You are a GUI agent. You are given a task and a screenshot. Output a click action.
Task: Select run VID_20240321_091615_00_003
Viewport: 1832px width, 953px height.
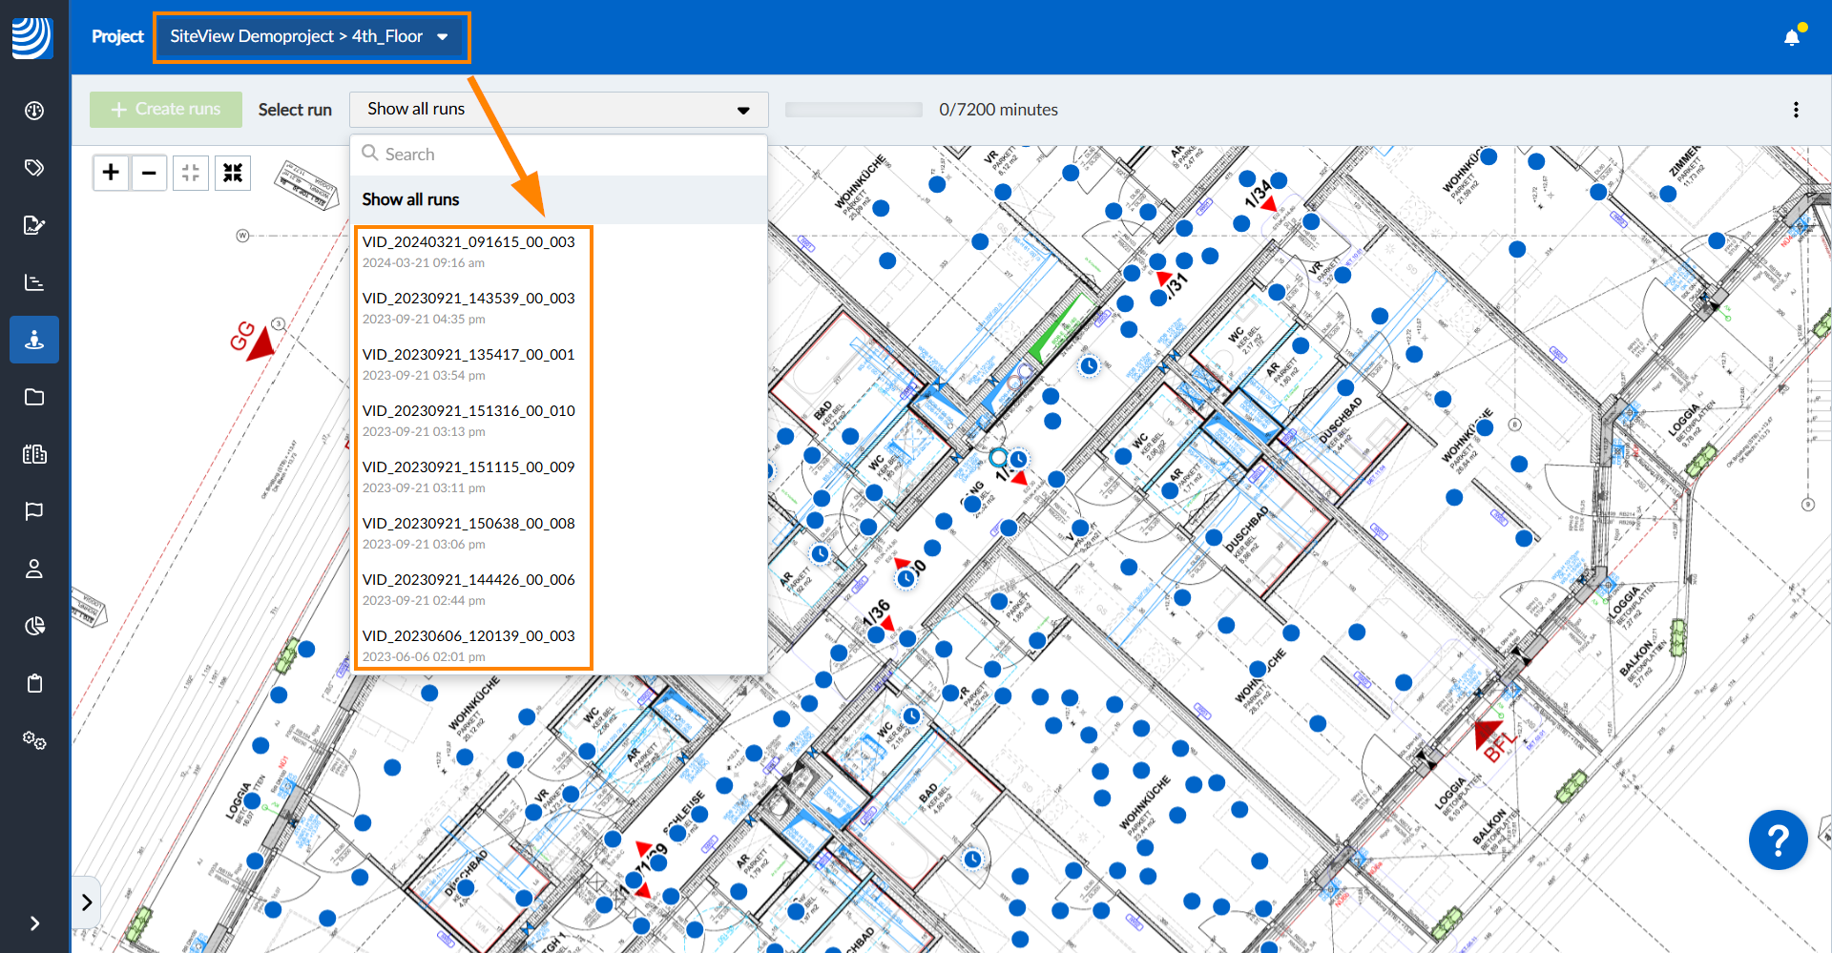coord(468,251)
